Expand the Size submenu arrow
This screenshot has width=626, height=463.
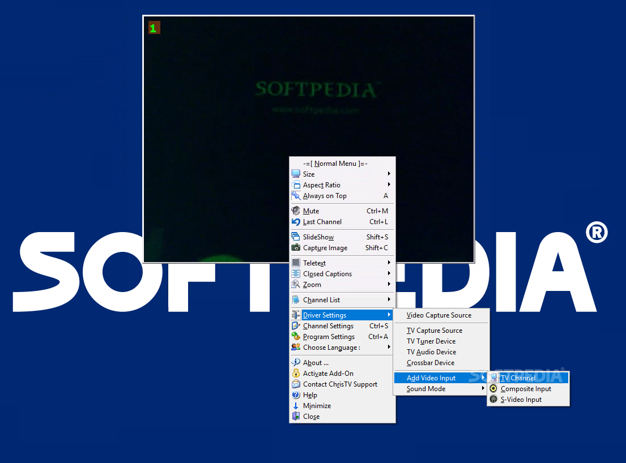tap(389, 173)
